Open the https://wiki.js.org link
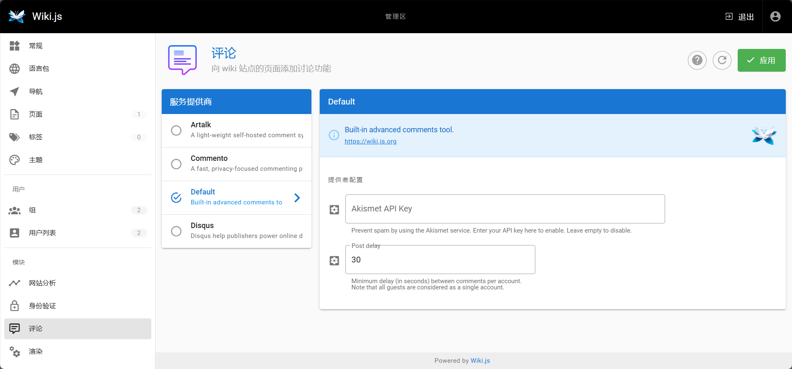This screenshot has height=369, width=792. pos(370,141)
